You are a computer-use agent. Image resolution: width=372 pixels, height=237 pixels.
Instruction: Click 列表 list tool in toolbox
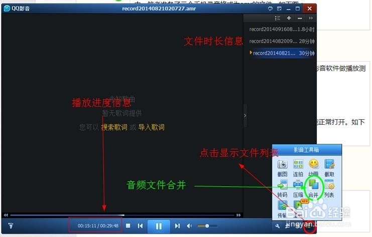[x=329, y=189]
